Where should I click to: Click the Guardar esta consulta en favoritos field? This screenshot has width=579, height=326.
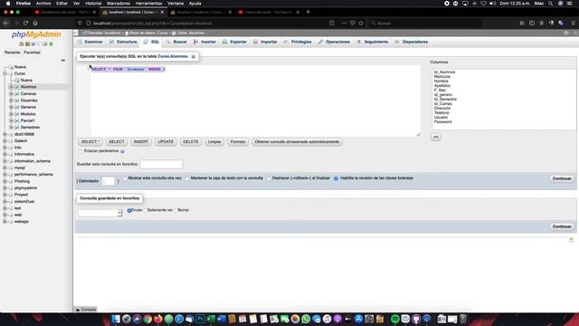161,164
